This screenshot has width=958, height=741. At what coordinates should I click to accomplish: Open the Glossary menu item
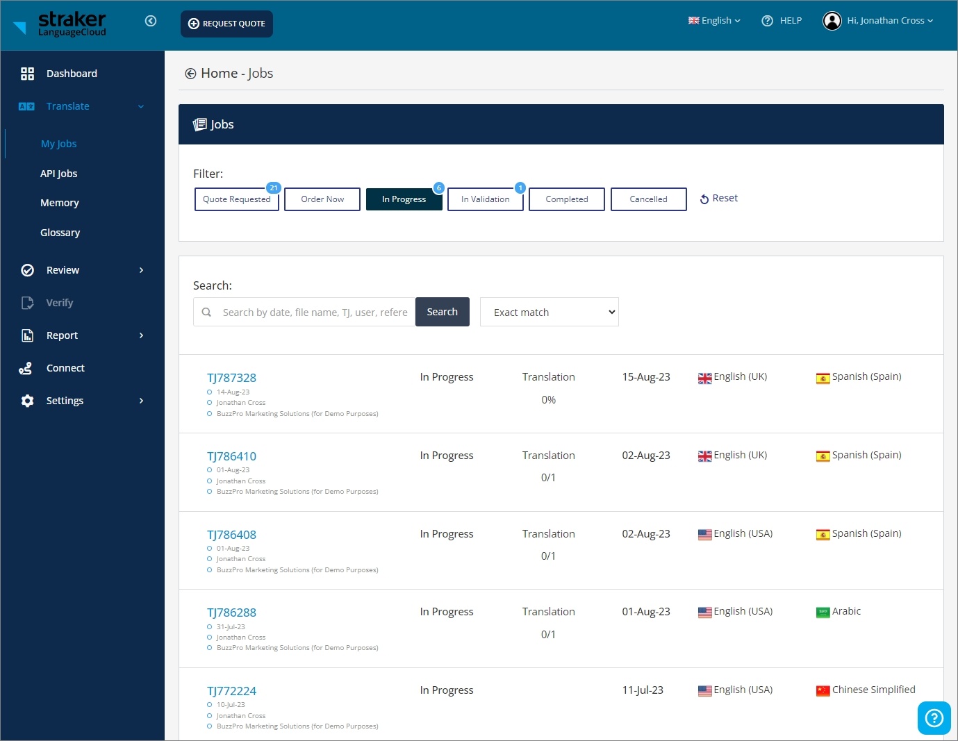point(60,233)
